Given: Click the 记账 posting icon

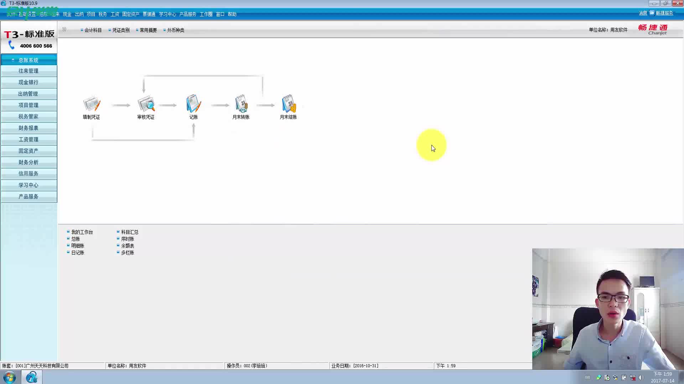Looking at the screenshot, I should click(x=193, y=104).
